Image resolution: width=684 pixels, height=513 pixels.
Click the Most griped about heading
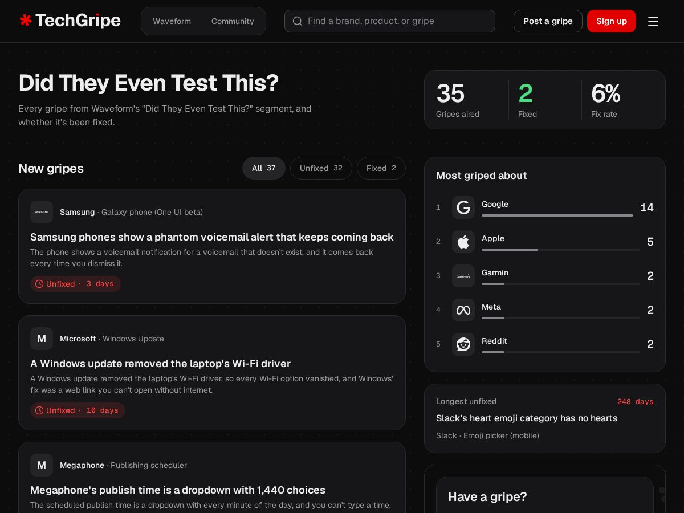[482, 176]
